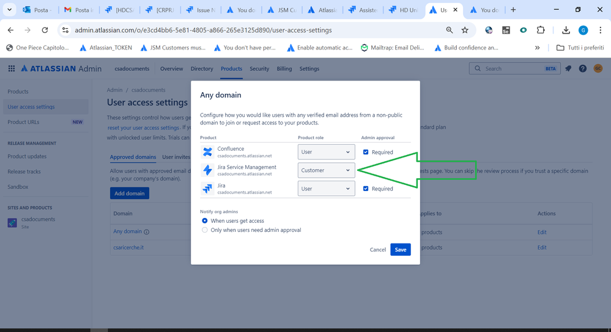The image size is (611, 332).
Task: Bookmark this page with star icon
Action: click(x=465, y=30)
